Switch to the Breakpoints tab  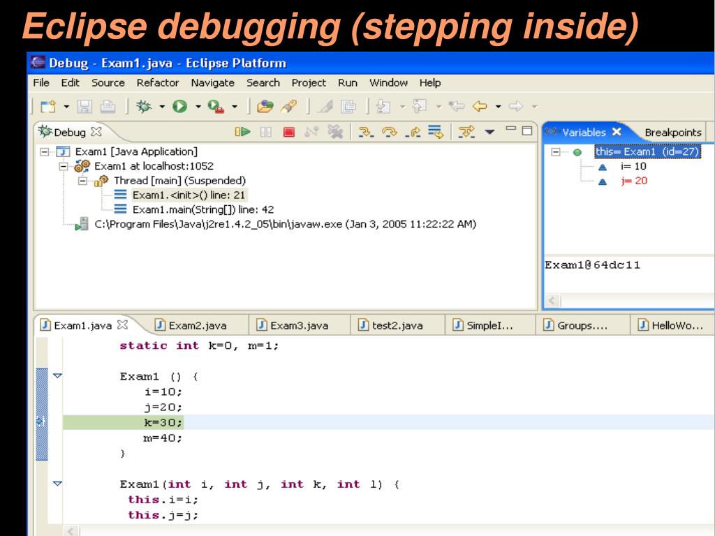673,132
